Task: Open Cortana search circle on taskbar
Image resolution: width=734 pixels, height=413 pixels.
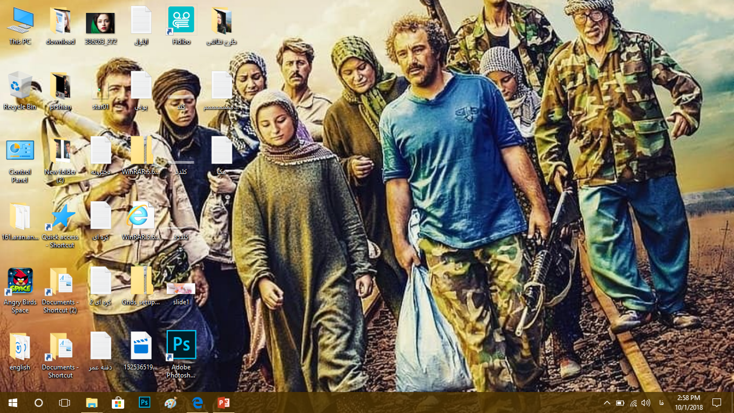Action: click(x=39, y=403)
